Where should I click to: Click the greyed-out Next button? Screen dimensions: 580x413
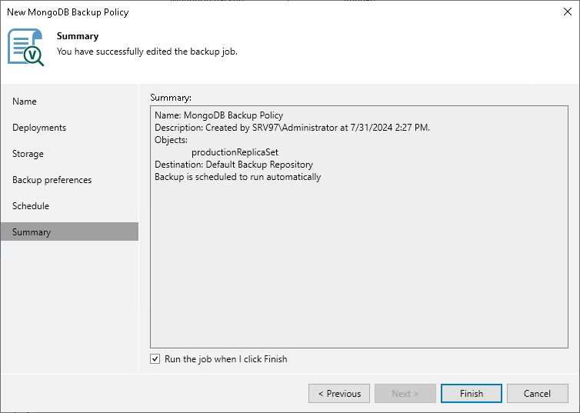[405, 394]
